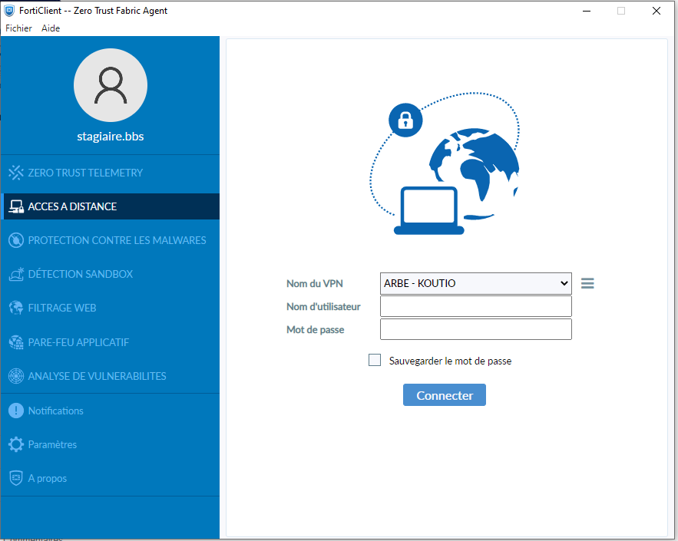Click the Nom du VPN label
678x541 pixels.
[x=315, y=283]
